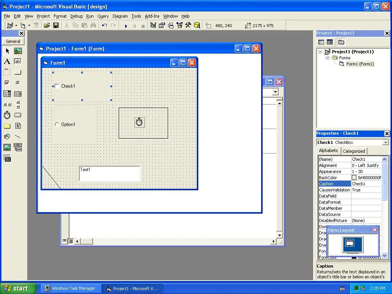Open the Debug menu
392x294 pixels.
point(76,16)
